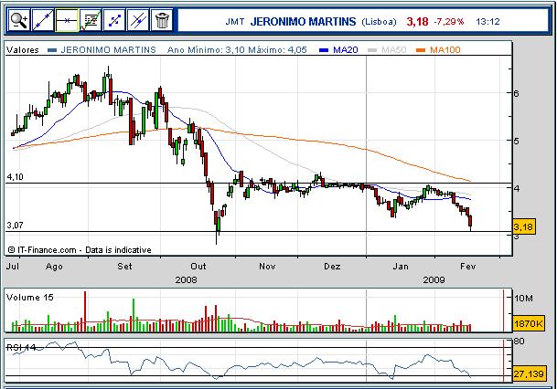Select the horizontal line tool

click(67, 20)
